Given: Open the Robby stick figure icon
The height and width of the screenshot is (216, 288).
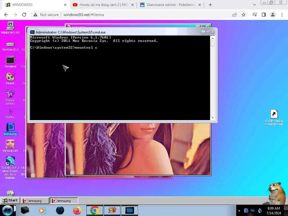Looking at the screenshot, I should (x=10, y=114).
